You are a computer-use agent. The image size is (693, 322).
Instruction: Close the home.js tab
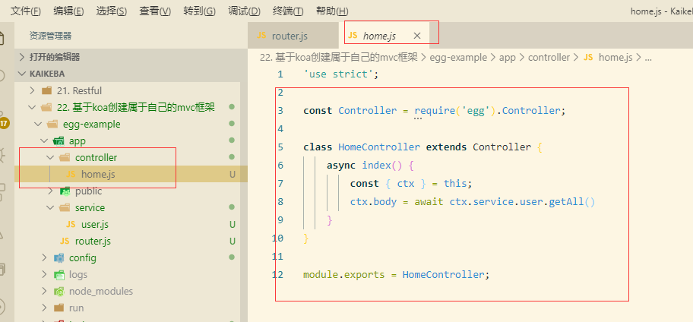416,36
